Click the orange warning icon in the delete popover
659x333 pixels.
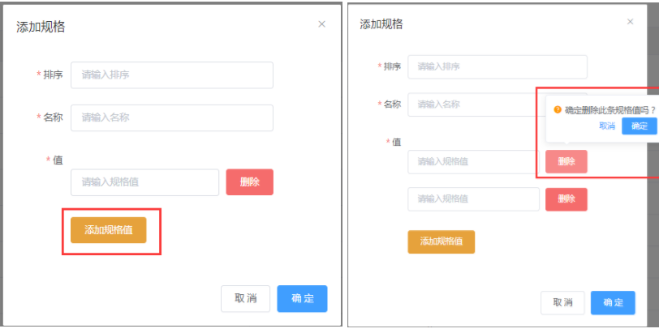[x=558, y=109]
